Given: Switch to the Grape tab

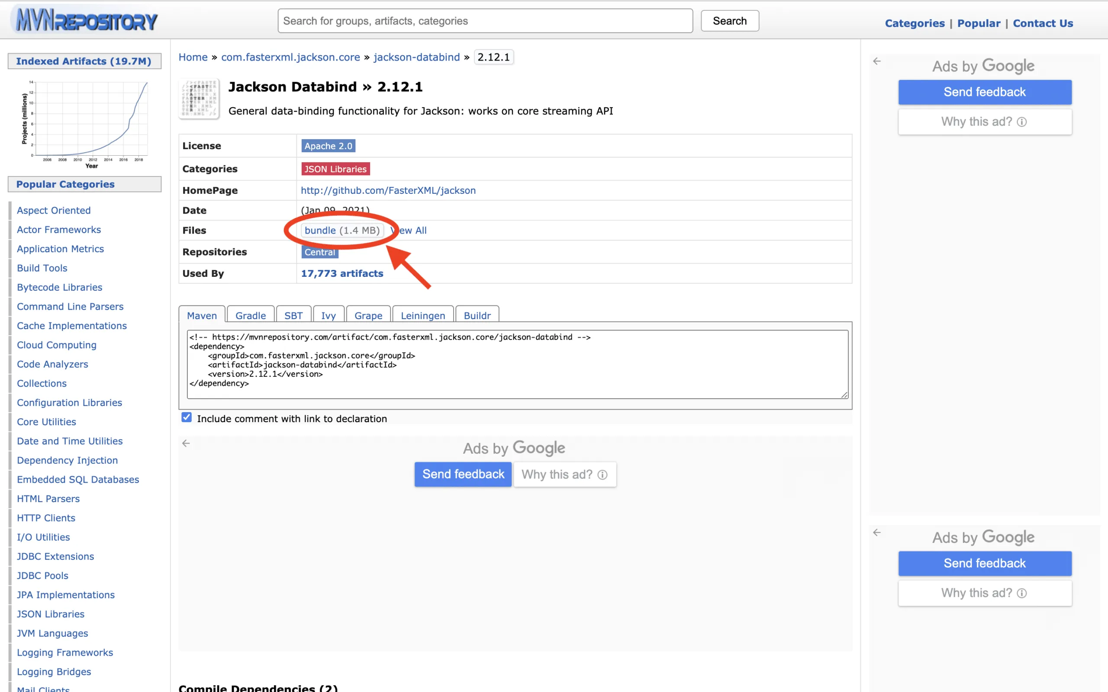Looking at the screenshot, I should [368, 315].
